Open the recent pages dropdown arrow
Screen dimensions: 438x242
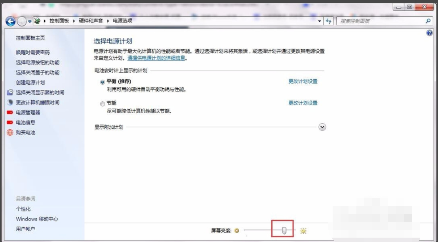pos(30,21)
